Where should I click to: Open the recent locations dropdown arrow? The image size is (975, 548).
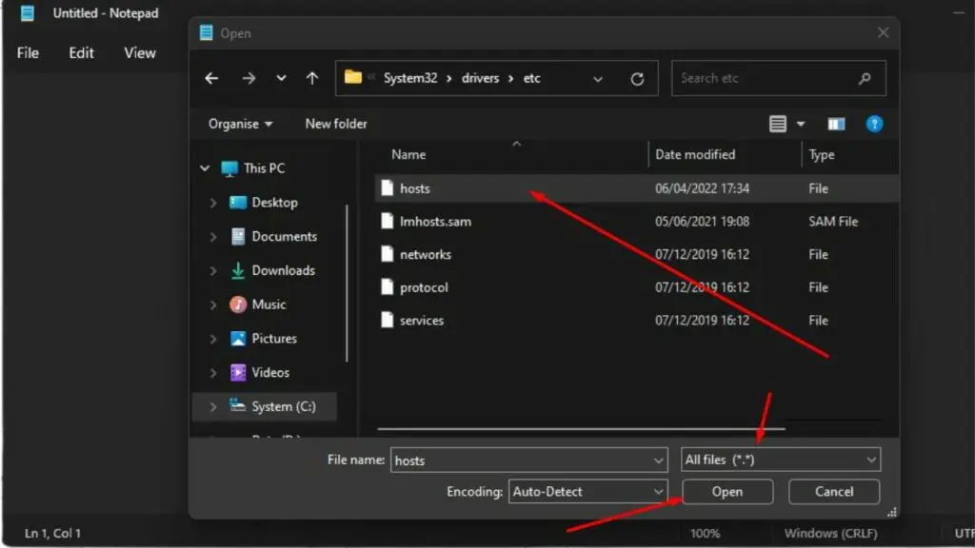click(x=280, y=79)
